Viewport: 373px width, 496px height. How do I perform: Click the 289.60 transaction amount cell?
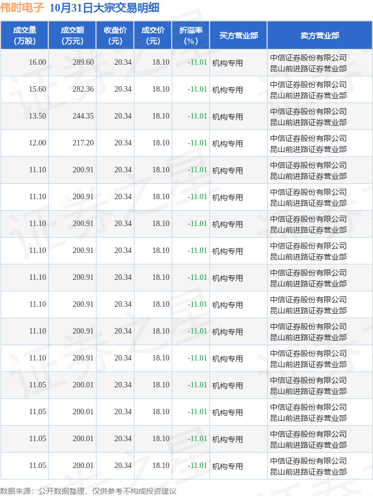[83, 63]
